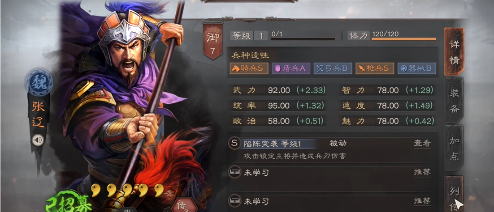Click the orange 体力 stamina bar
Image resolution: width=494 pixels, height=212 pixels.
[x=403, y=39]
